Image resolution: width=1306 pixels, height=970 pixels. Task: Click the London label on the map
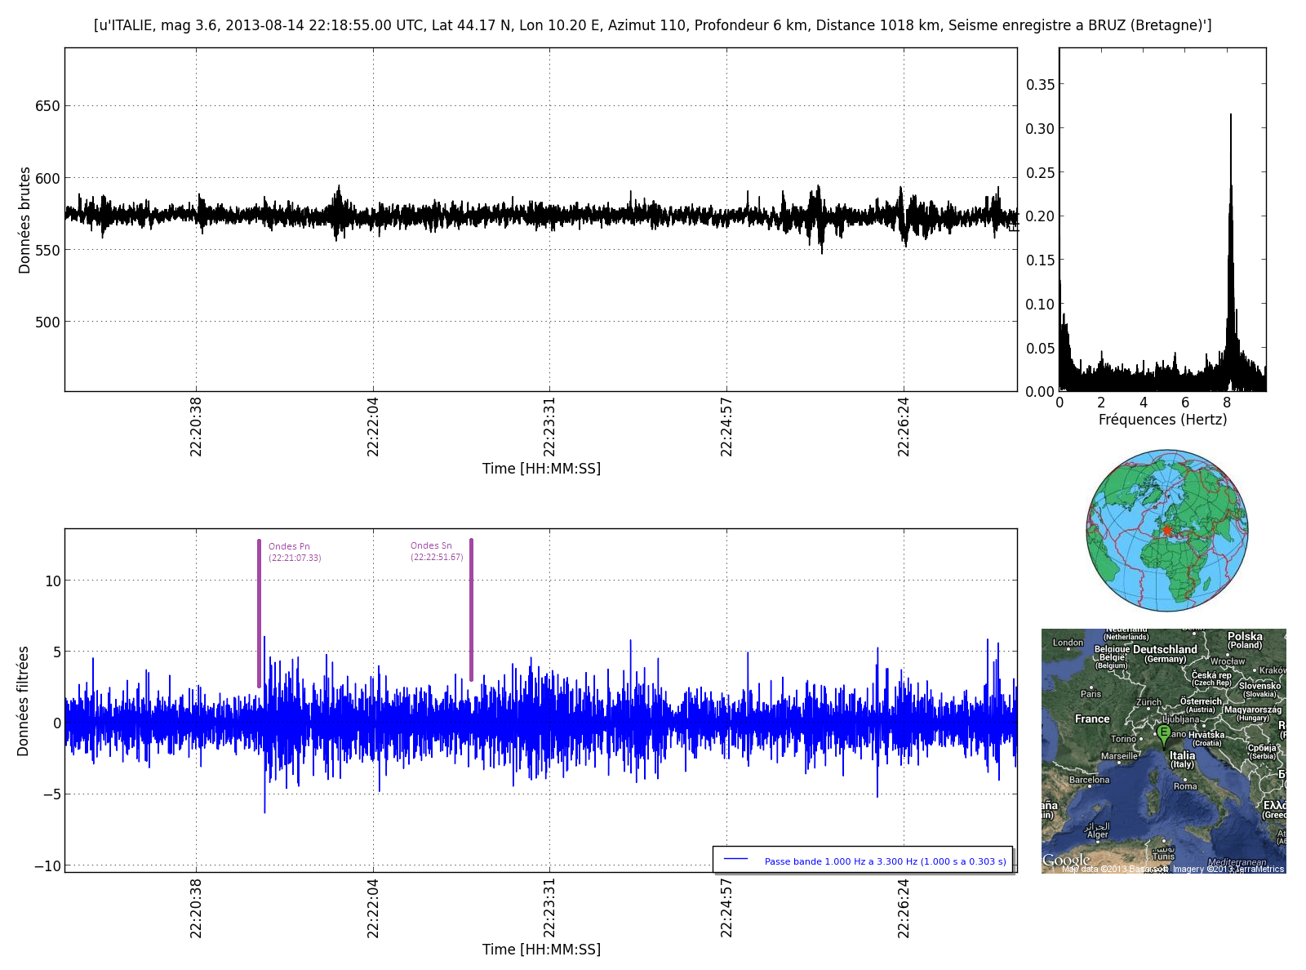(1068, 643)
